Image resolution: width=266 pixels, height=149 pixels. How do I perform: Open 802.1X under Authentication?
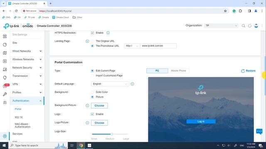click(x=19, y=117)
